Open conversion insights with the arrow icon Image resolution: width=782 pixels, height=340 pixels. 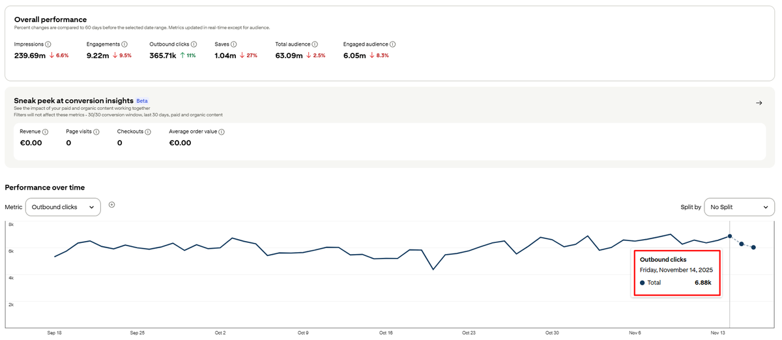pos(759,103)
